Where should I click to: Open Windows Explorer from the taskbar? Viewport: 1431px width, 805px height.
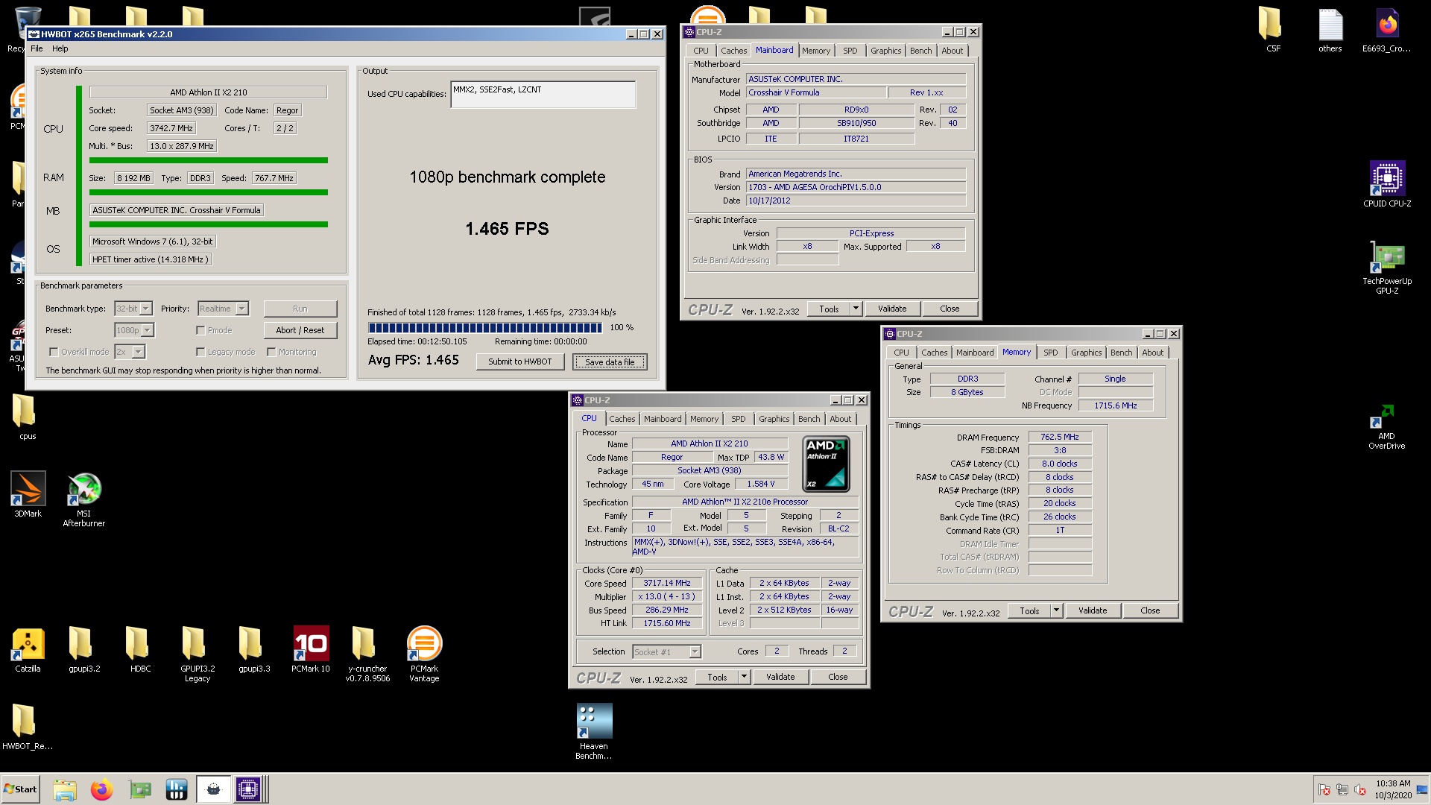tap(65, 789)
